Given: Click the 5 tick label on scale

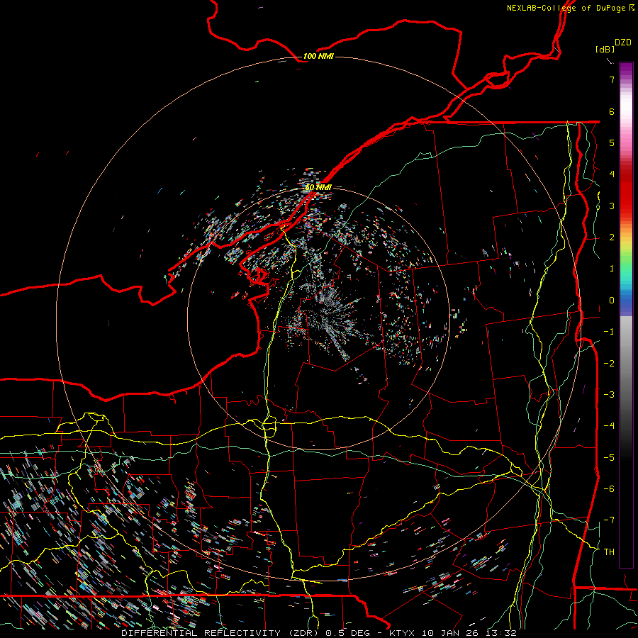Looking at the screenshot, I should click(612, 142).
